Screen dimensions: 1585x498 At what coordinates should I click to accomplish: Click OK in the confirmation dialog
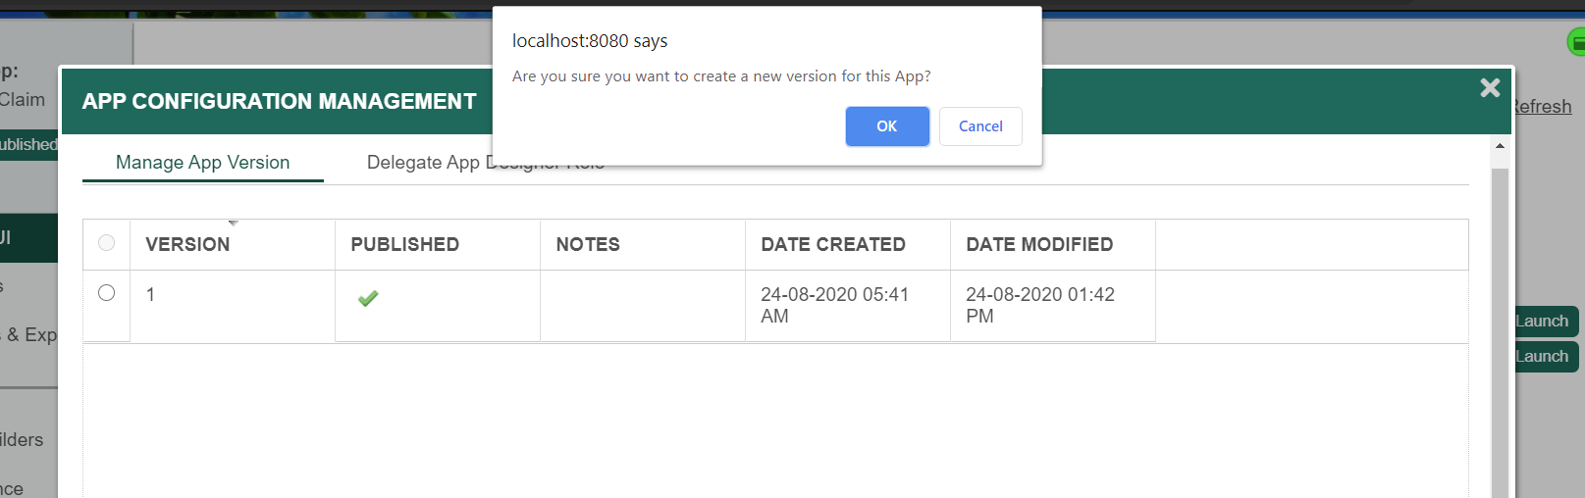(886, 126)
